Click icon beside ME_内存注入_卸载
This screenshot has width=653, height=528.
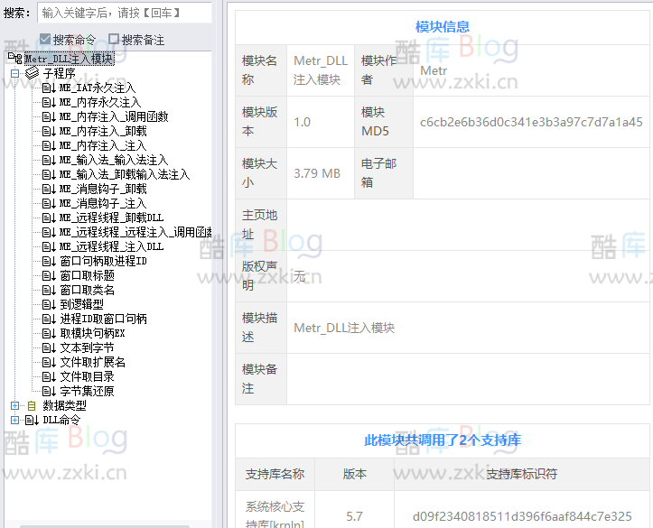point(49,132)
